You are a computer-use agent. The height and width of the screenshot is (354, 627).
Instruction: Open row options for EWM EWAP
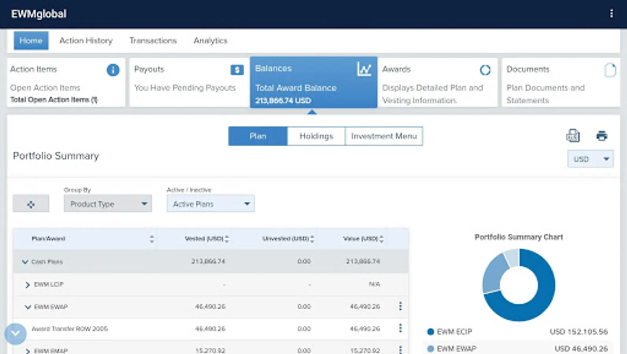pos(400,306)
